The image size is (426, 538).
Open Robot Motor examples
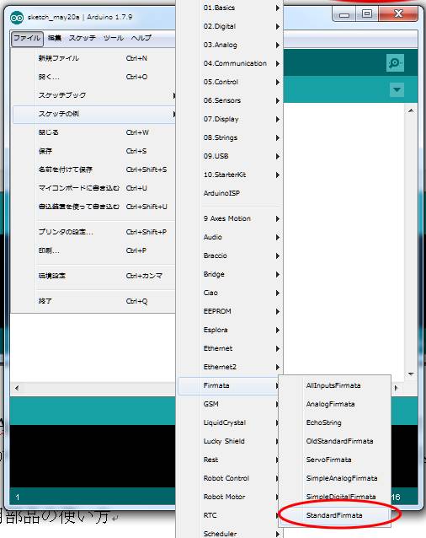coord(228,497)
